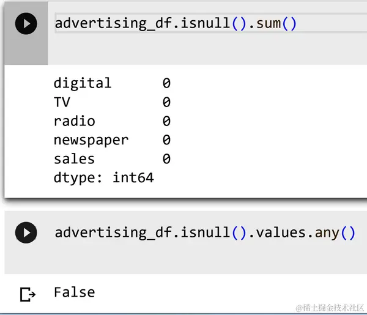
Task: Click the 'digital' row in output
Action: (83, 83)
